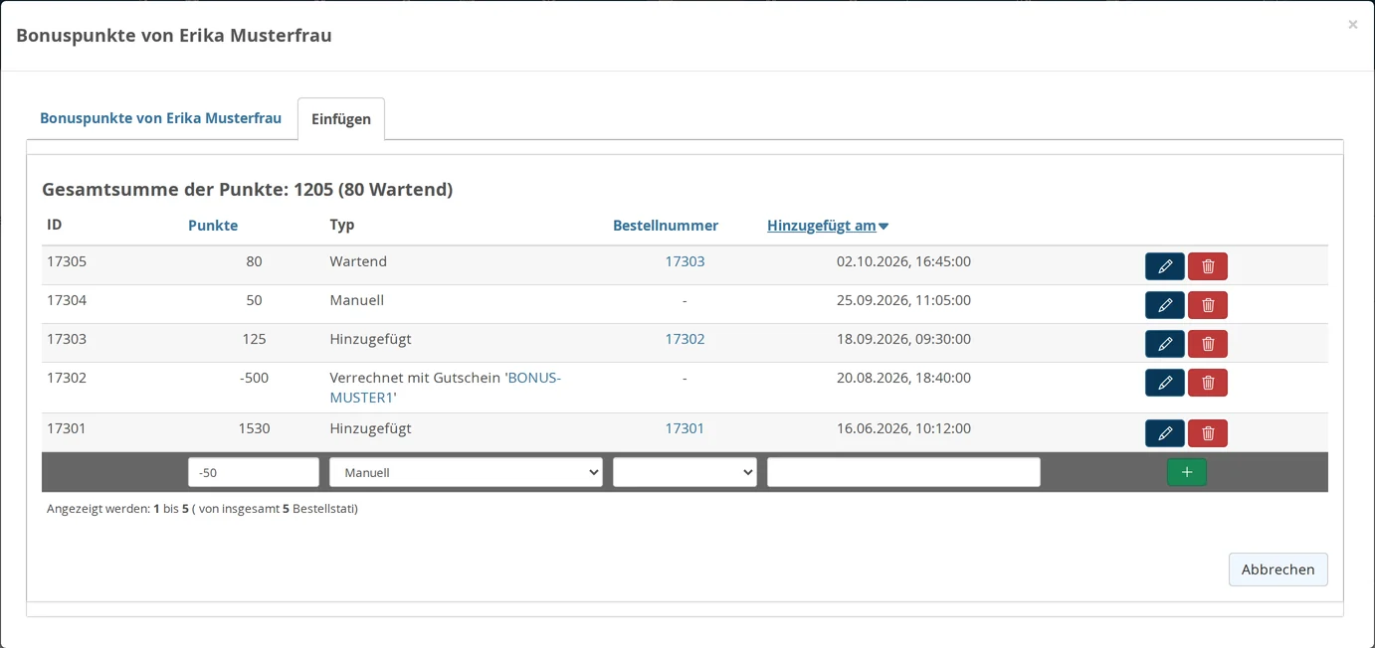Click date 20.08.2026, 18:40:00

(x=903, y=378)
